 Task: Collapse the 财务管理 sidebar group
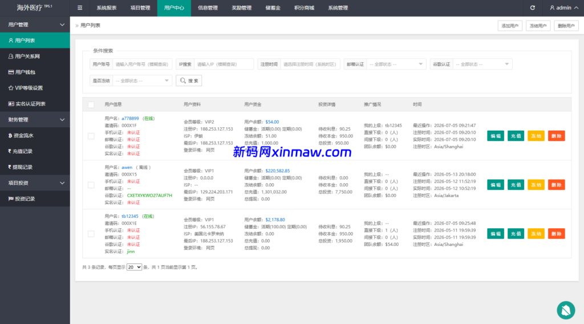tap(35, 120)
